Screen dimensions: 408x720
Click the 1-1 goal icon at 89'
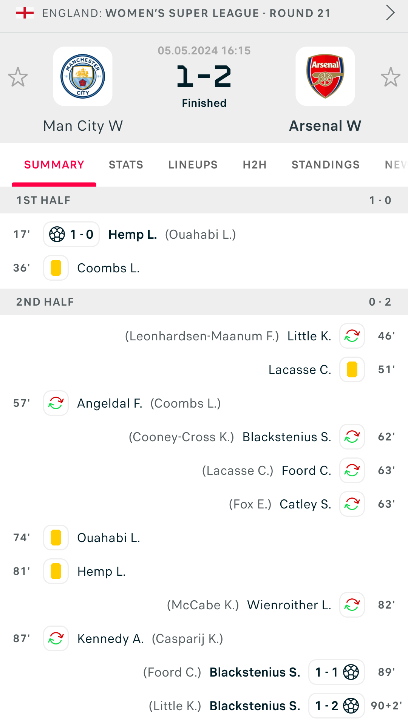(337, 672)
